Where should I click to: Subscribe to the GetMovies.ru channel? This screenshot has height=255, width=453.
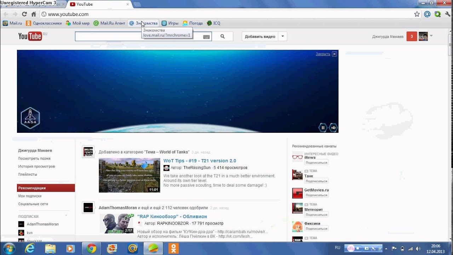316,195
